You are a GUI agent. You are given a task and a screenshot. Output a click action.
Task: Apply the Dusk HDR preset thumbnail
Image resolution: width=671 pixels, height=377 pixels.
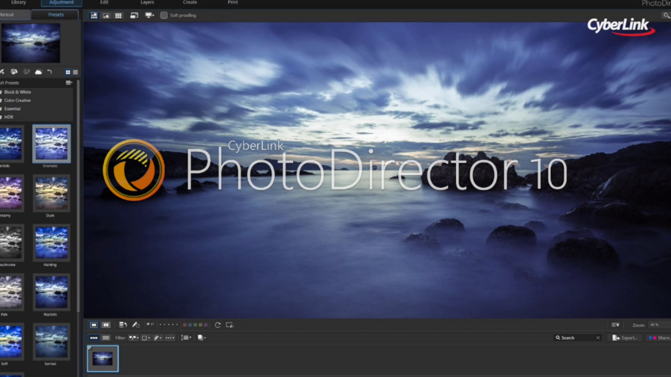51,193
